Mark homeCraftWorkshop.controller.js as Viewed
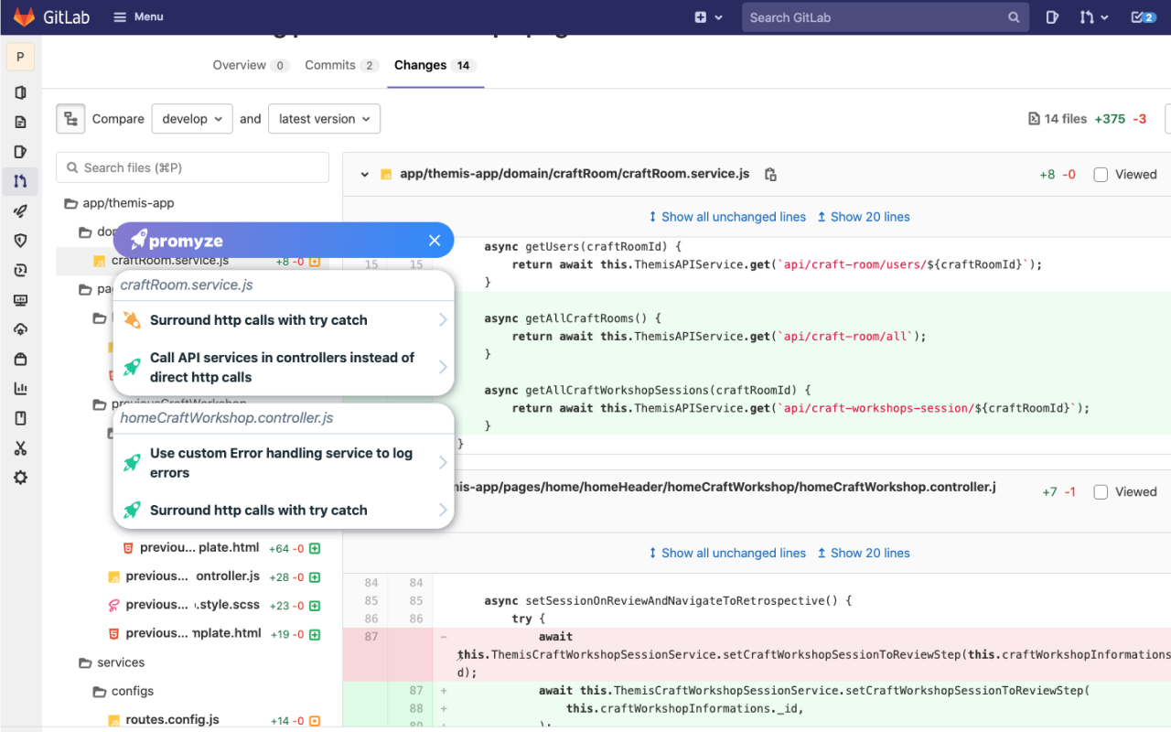1171x732 pixels. 1101,492
